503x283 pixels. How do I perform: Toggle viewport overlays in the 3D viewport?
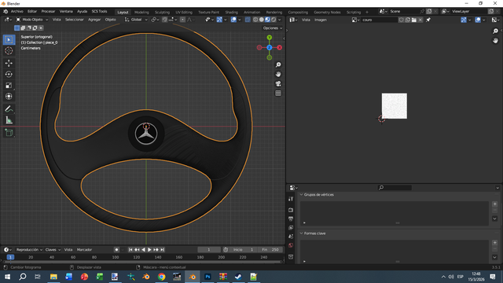(x=233, y=20)
